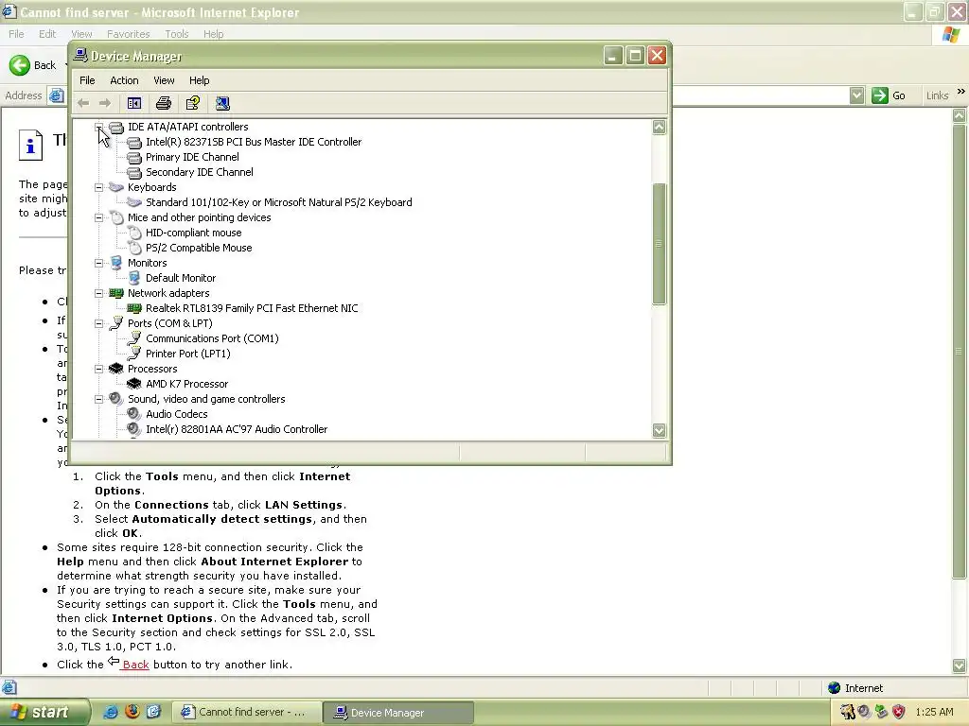Collapse Mice and other pointing devices node

coord(98,217)
